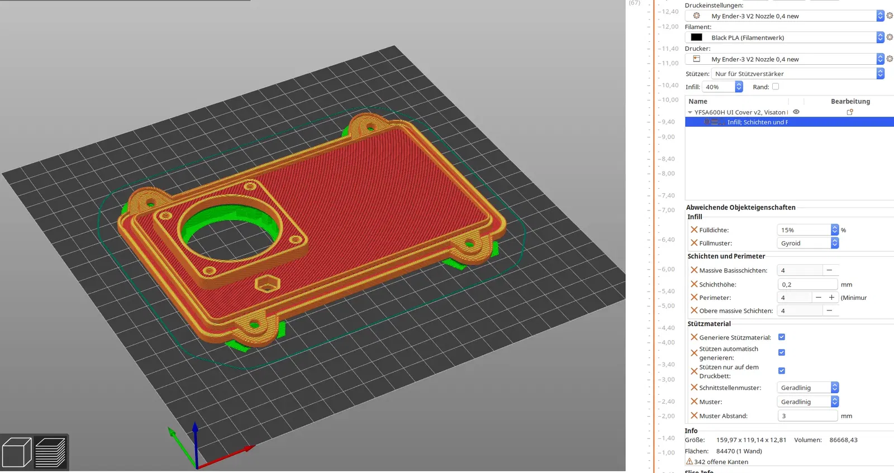Remove the Schnittstellenmuster override
The height and width of the screenshot is (473, 894).
click(694, 388)
